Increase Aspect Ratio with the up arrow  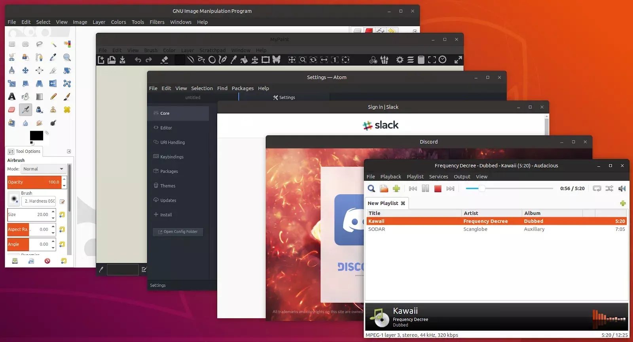click(x=53, y=226)
